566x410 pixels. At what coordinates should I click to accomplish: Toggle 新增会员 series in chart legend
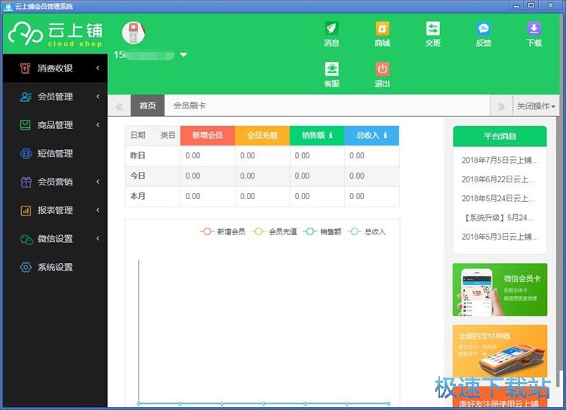(223, 231)
